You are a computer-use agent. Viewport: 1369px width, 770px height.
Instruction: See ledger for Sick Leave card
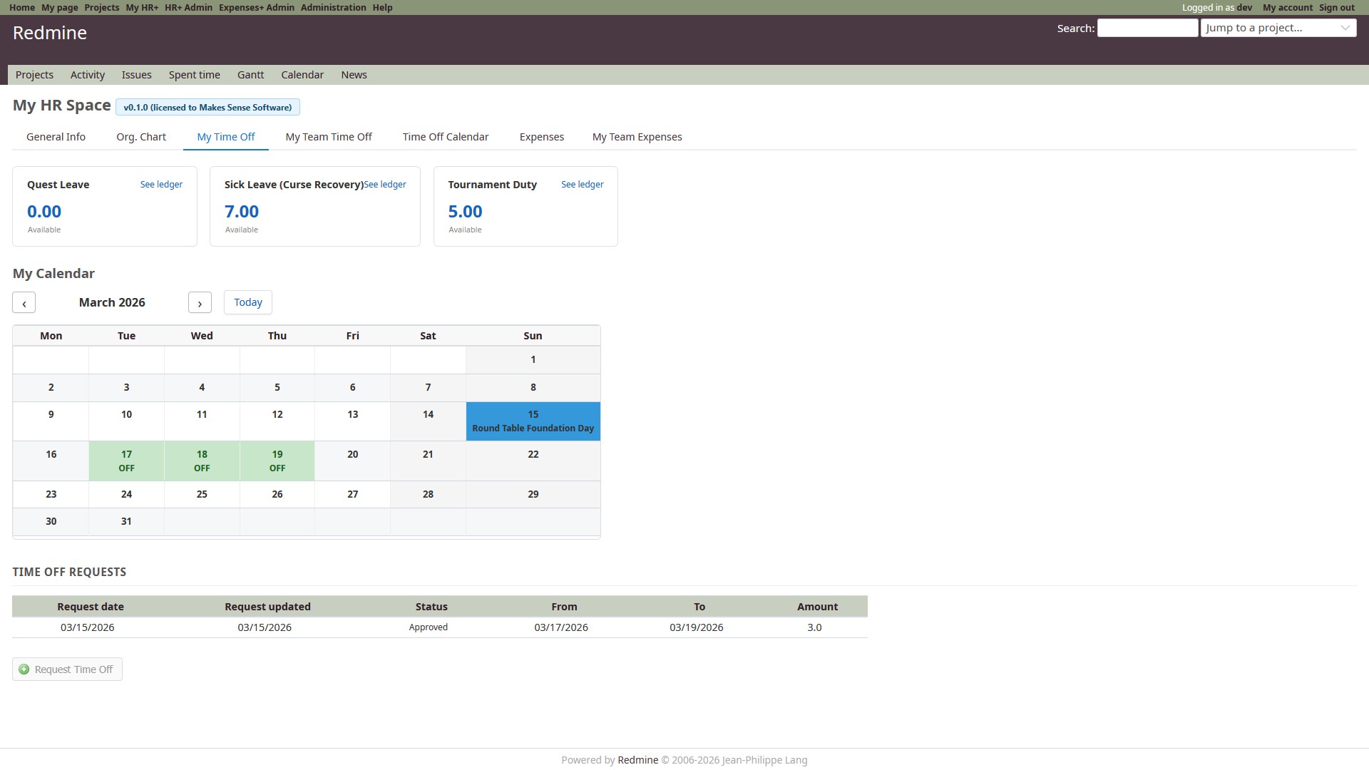click(x=385, y=185)
